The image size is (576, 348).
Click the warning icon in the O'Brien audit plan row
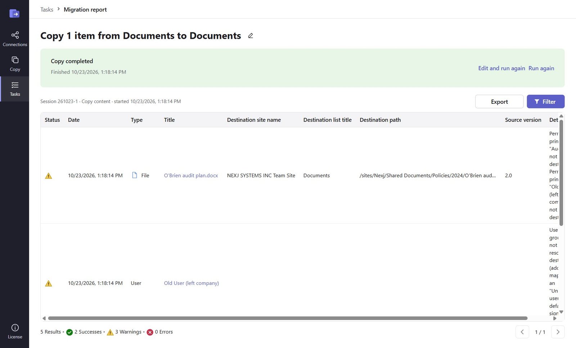pos(49,176)
